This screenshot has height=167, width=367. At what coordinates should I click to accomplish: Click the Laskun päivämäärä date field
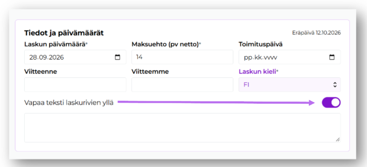tap(75, 57)
